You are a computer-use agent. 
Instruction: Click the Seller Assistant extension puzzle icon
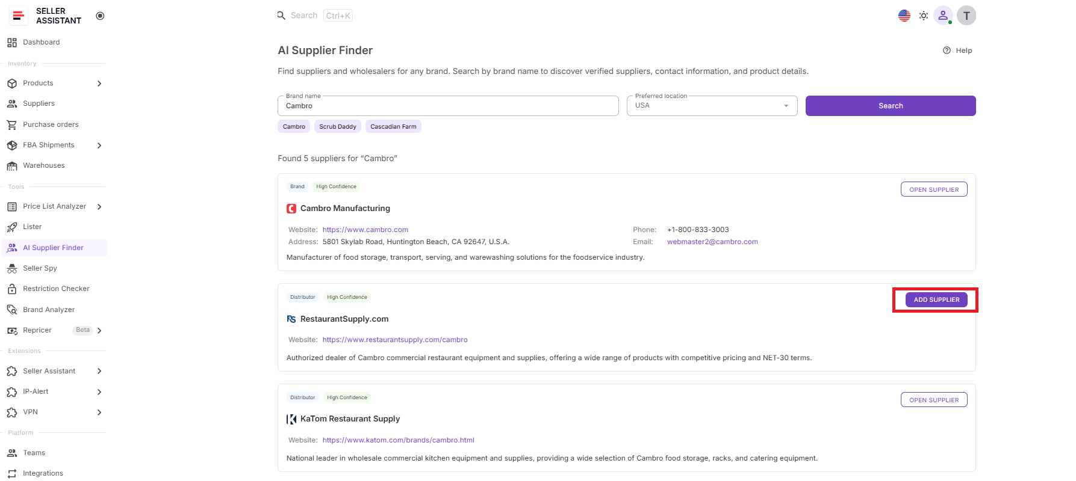[12, 372]
